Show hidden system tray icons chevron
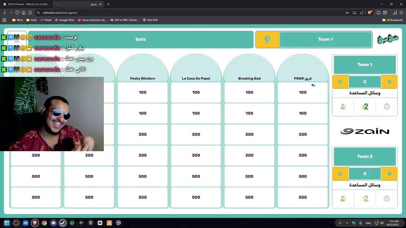The width and height of the screenshot is (406, 228). point(340,223)
